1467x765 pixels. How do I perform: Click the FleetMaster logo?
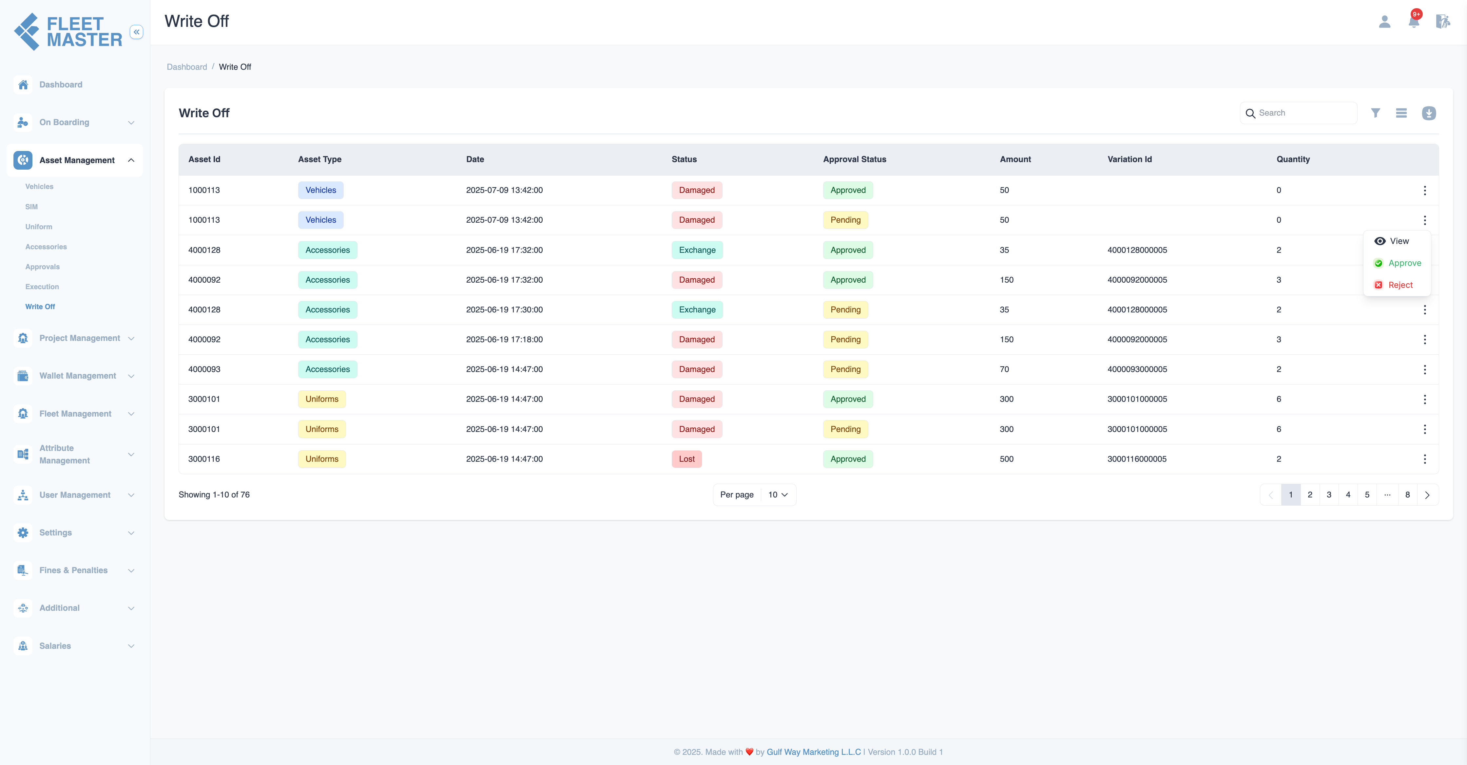pyautogui.click(x=68, y=32)
